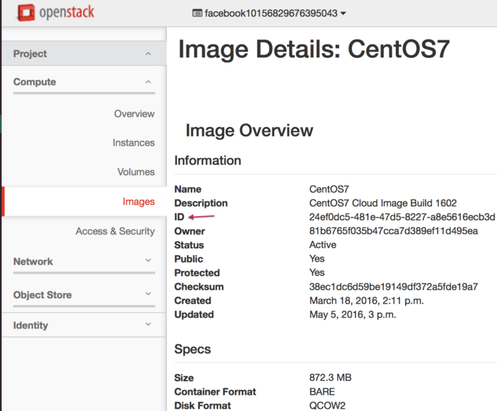Click the OpenStack logo icon
This screenshot has width=497, height=411.
tap(24, 12)
